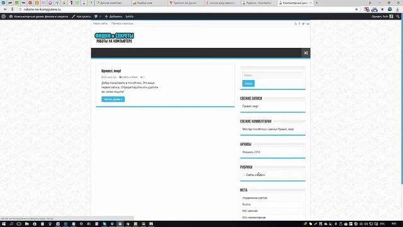Open the site name admin bar menu
This screenshot has height=227, width=403.
coord(39,16)
